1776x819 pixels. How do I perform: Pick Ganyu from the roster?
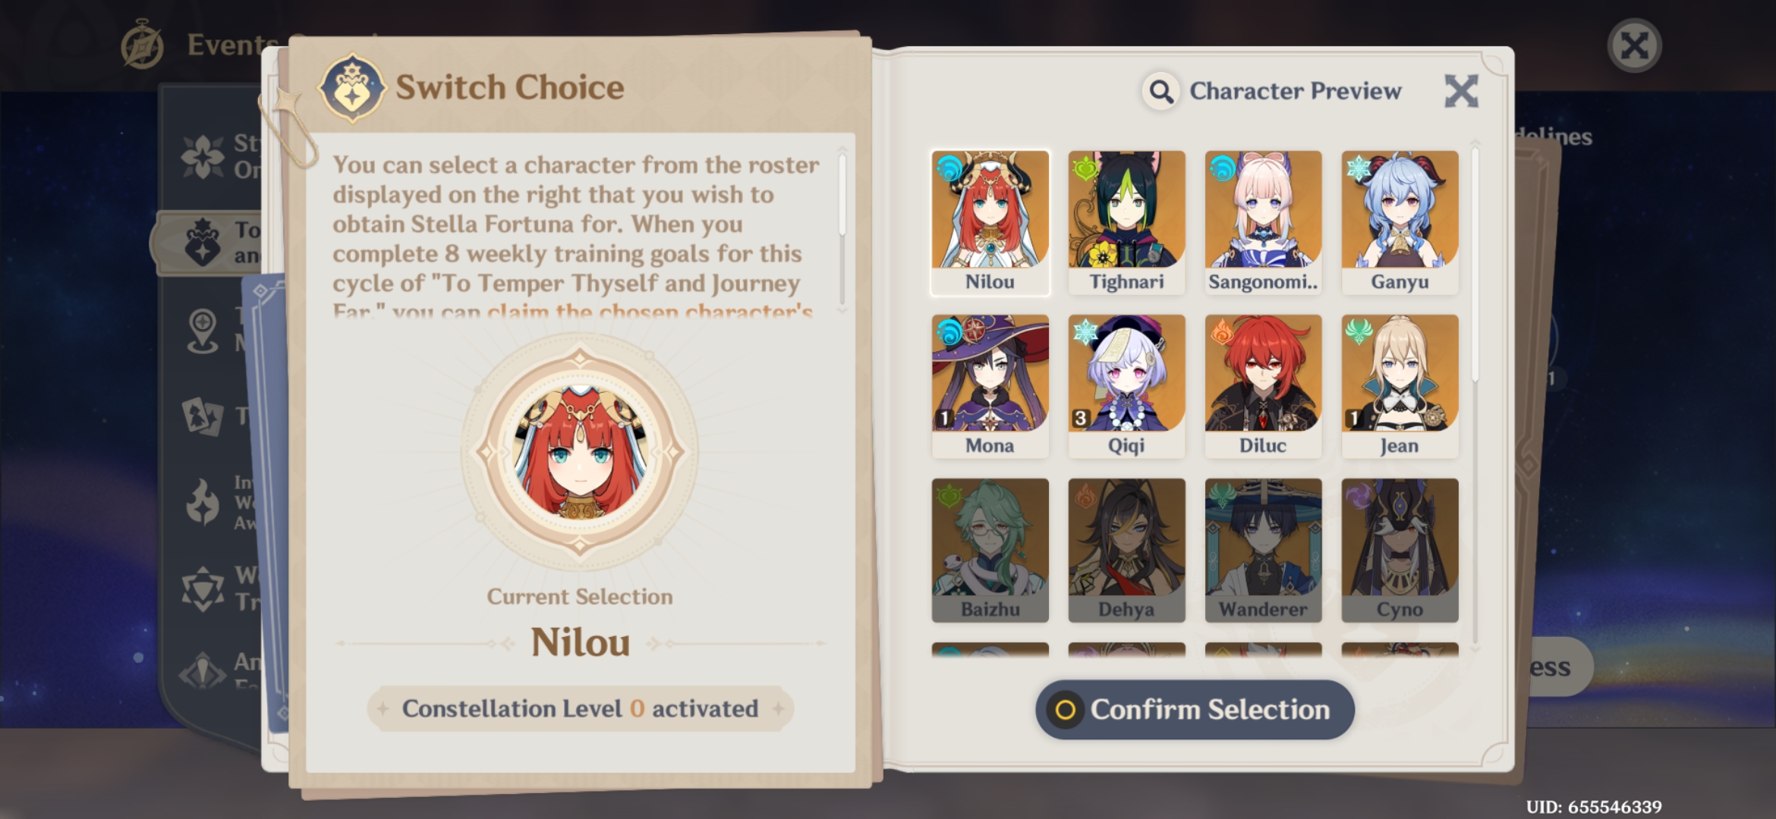(1400, 222)
